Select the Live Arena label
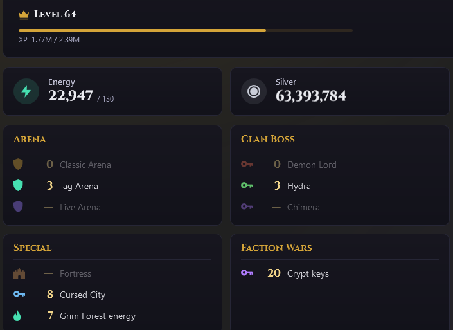 pyautogui.click(x=80, y=207)
